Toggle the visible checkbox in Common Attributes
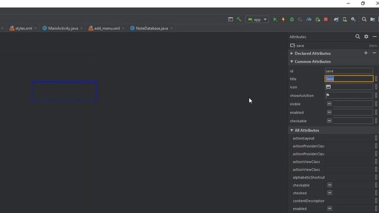Viewport: 379px width, 213px height. [329, 104]
